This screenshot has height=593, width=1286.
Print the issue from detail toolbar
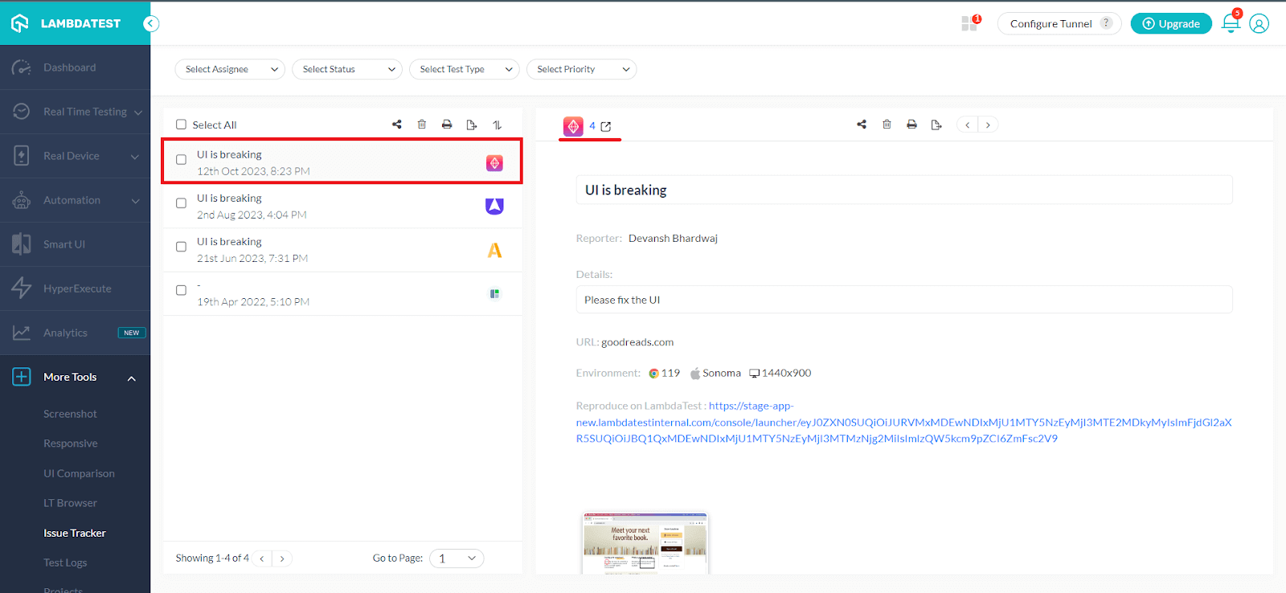(x=911, y=125)
